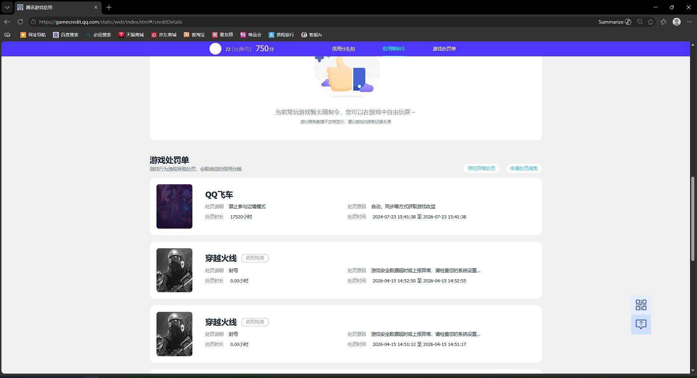Screen dimensions: 697x378
Task: Open the 天猫商城 bookmark
Action: tap(131, 35)
